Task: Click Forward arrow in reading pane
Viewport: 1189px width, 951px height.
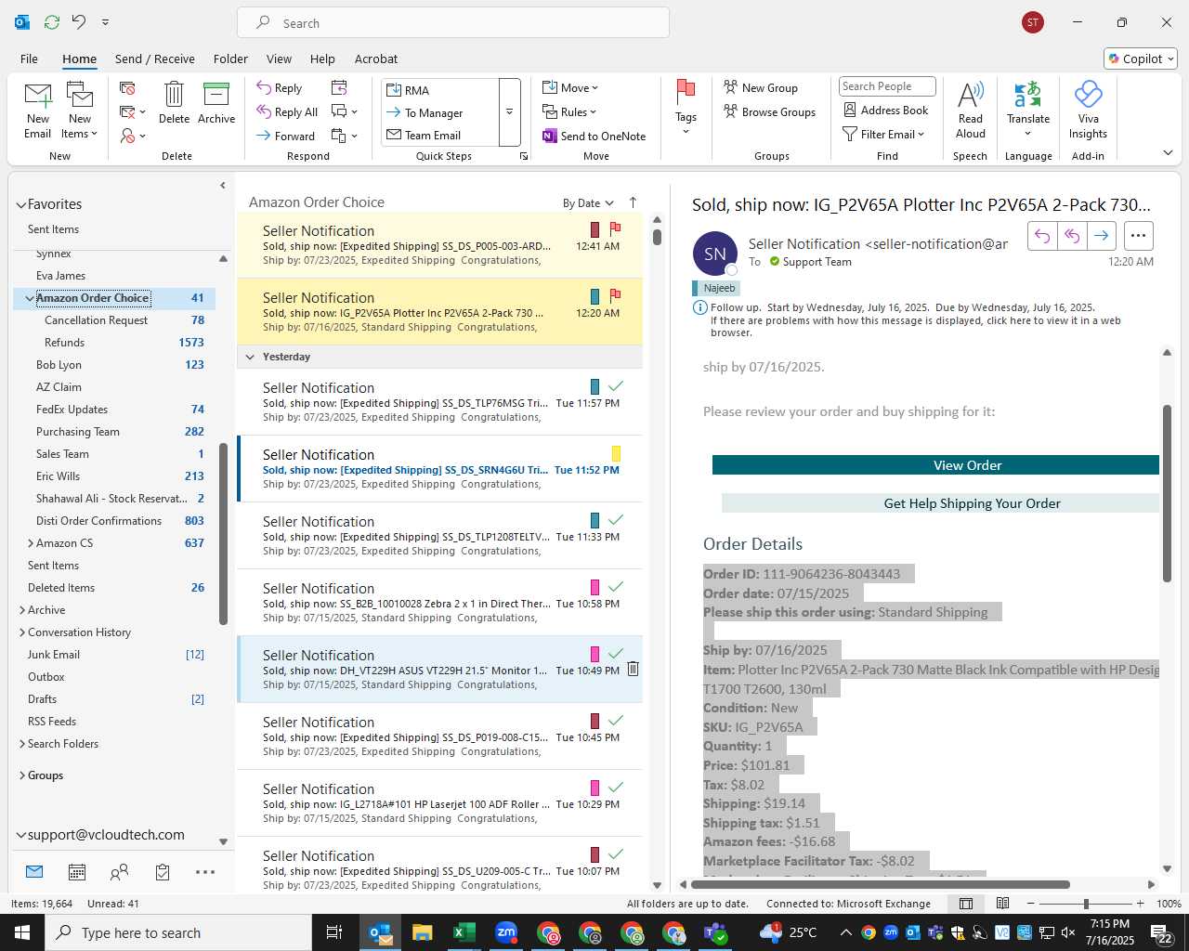Action: click(1101, 236)
